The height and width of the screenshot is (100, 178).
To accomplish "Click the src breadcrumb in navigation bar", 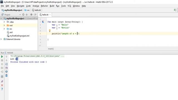I will tap(27, 10).
